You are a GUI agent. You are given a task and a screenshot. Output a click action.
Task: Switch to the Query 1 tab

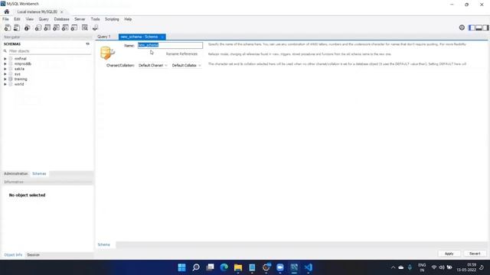(104, 37)
